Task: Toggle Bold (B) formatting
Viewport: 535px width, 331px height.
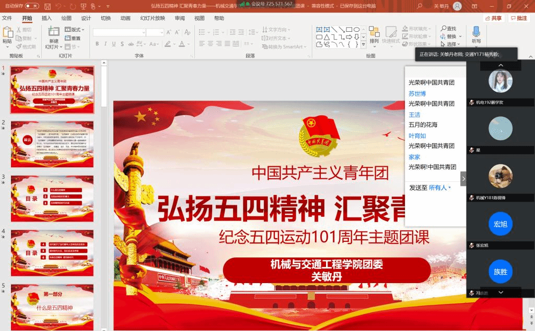Action: (x=97, y=44)
